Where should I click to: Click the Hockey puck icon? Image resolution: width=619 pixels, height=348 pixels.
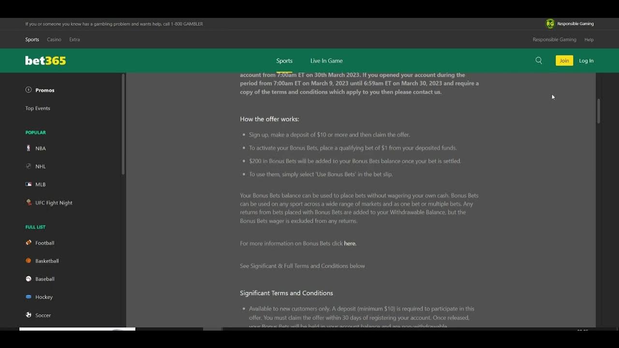coord(29,297)
